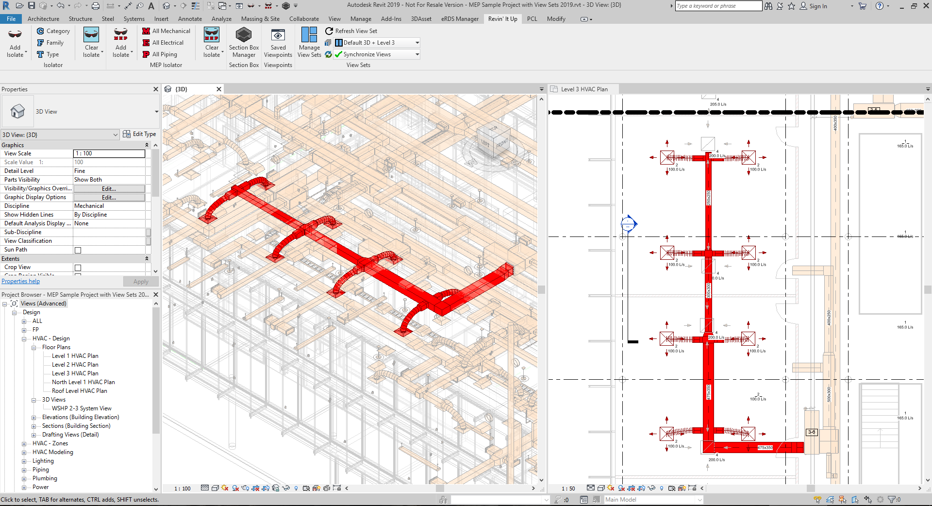Image resolution: width=932 pixels, height=506 pixels.
Task: Click the Edit Type button
Action: [x=140, y=134]
